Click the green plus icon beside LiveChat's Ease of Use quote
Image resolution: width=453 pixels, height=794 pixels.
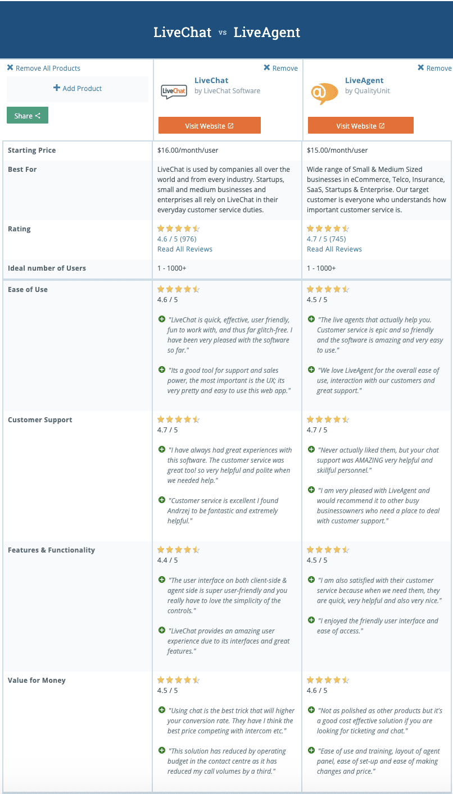point(160,318)
